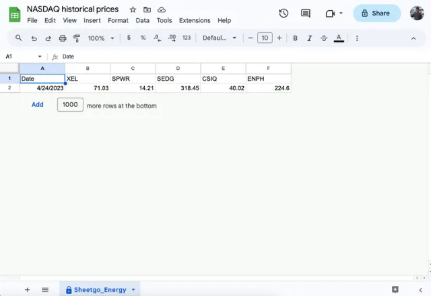Open the all sheets list icon
The height and width of the screenshot is (296, 431).
pyautogui.click(x=45, y=289)
